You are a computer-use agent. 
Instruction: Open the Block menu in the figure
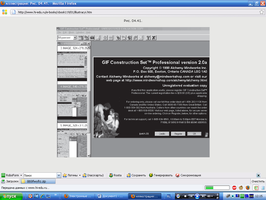click(71, 32)
